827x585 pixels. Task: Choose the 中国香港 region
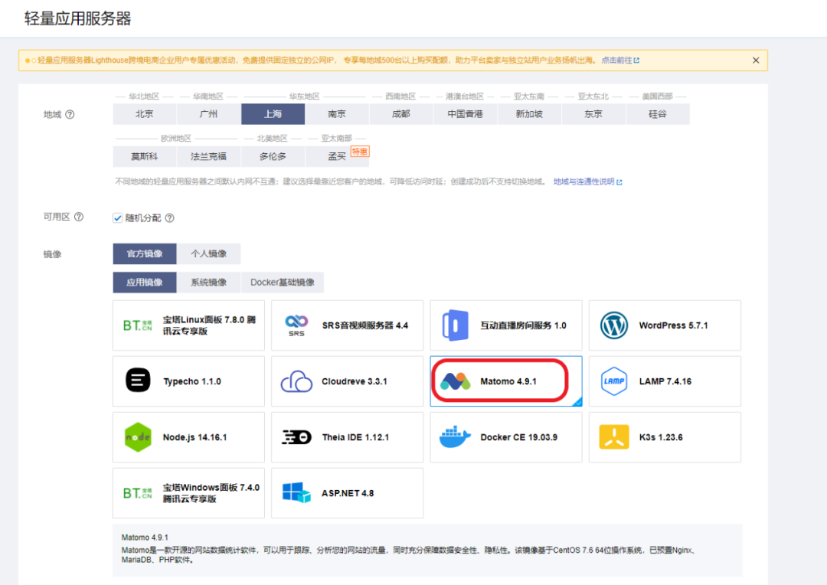(466, 114)
